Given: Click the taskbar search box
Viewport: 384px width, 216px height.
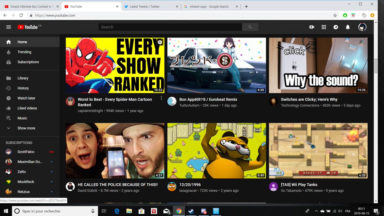Looking at the screenshot, I should (55, 211).
